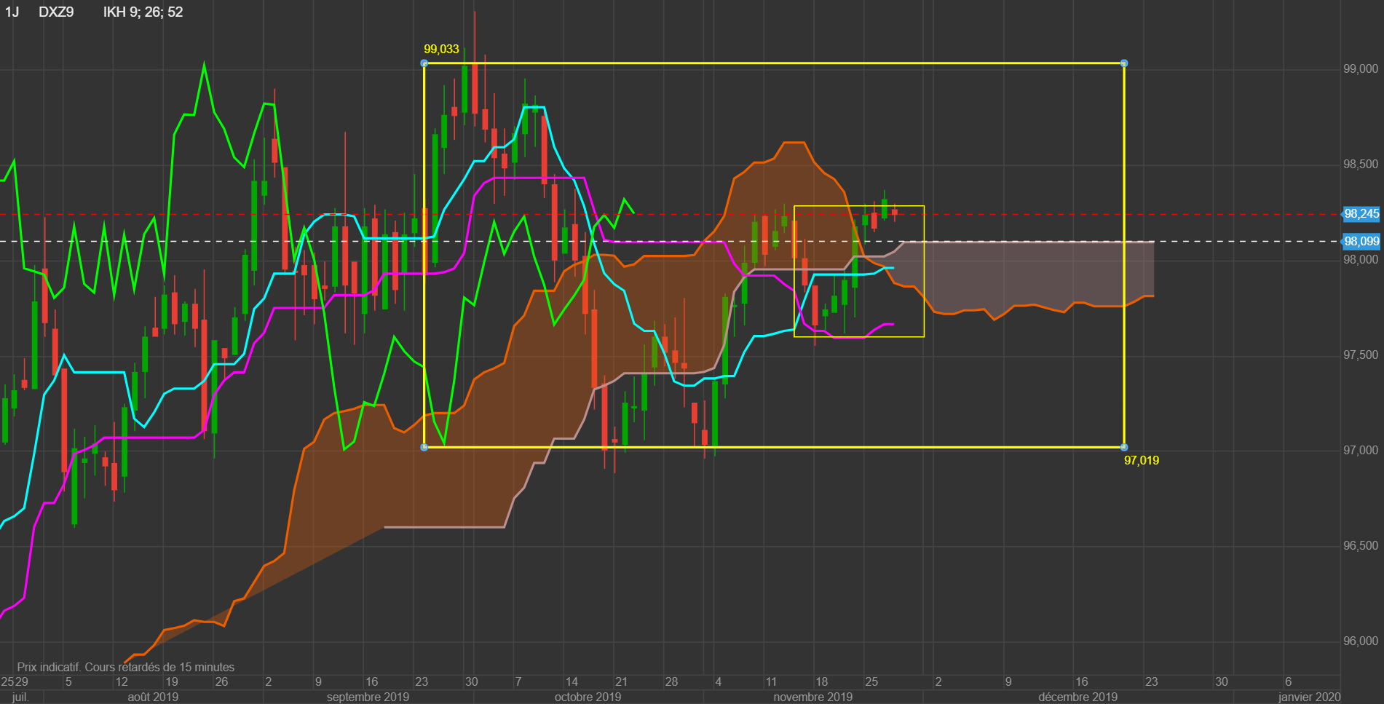
Task: Click the delayed price disclaimer text
Action: [126, 667]
